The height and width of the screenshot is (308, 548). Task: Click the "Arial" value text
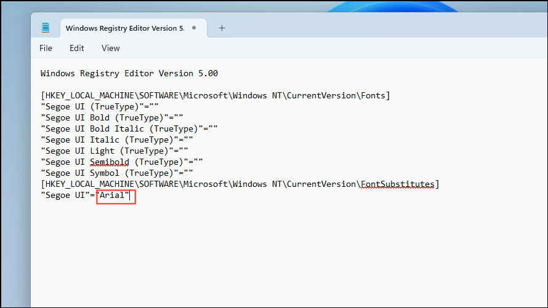pyautogui.click(x=112, y=195)
